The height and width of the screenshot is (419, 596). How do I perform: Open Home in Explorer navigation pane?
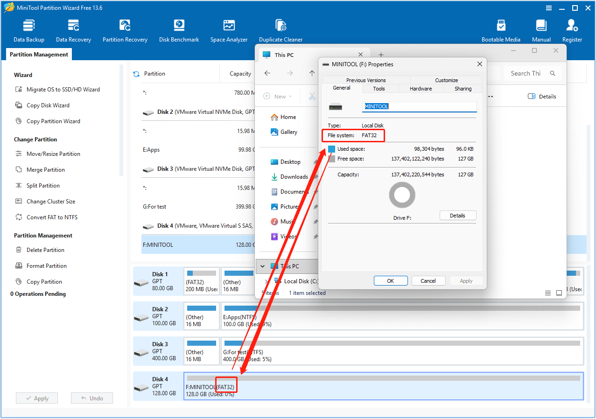point(283,117)
